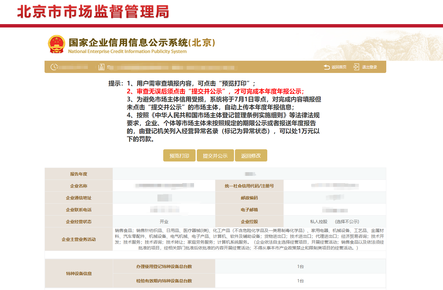
Task: Submit report with 提交并公示 button
Action: (215, 155)
